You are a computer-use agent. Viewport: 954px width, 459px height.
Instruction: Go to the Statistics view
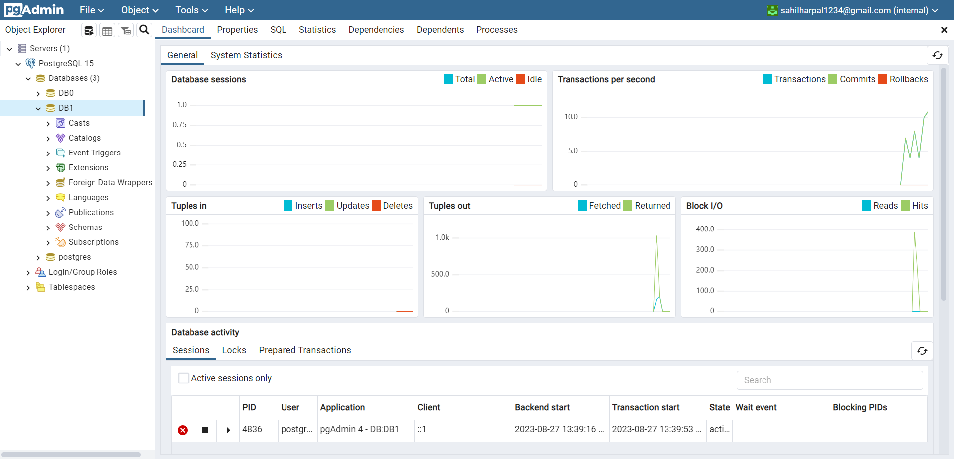tap(317, 30)
